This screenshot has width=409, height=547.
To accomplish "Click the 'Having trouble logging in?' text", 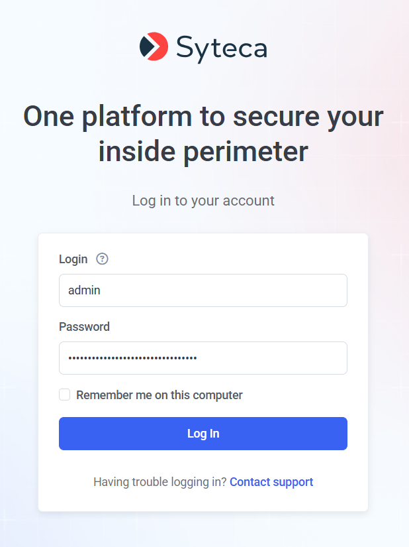I will (160, 482).
